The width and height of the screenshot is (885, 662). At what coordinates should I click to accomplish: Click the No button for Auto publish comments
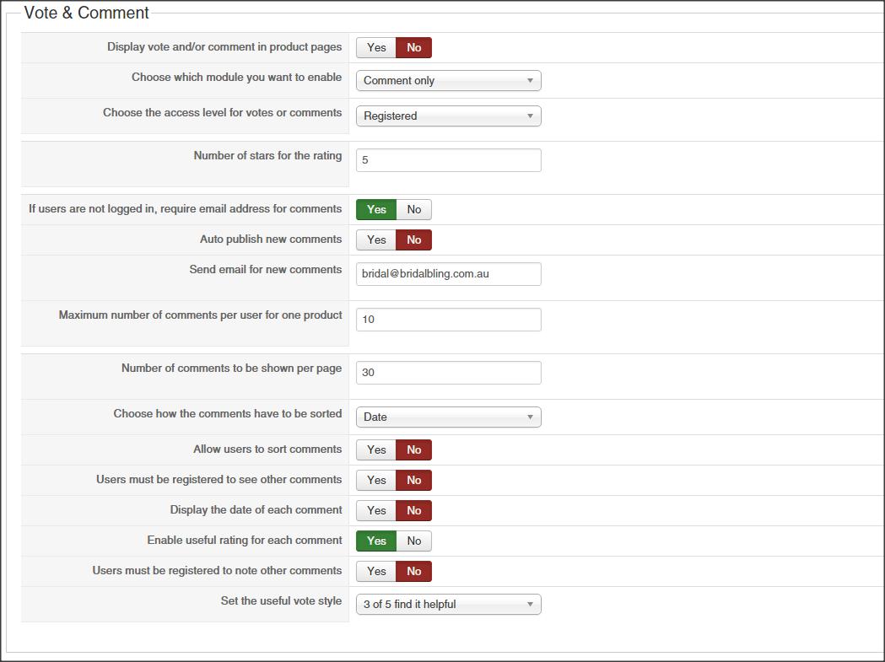tap(414, 240)
